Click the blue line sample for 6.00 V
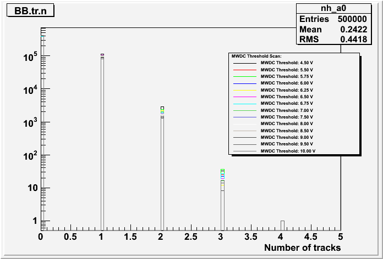The height and width of the screenshot is (259, 383). point(245,83)
